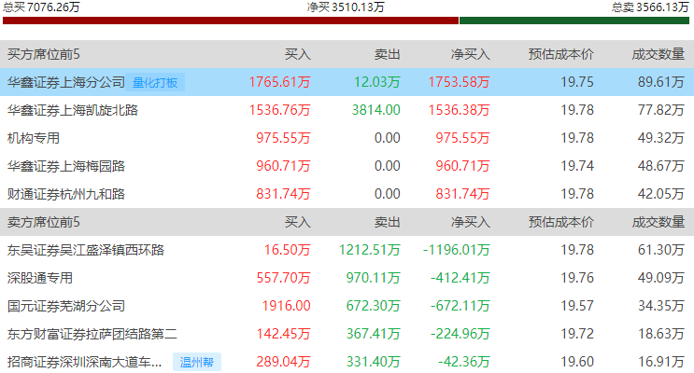Click the green total-sell bar segment

click(x=574, y=21)
